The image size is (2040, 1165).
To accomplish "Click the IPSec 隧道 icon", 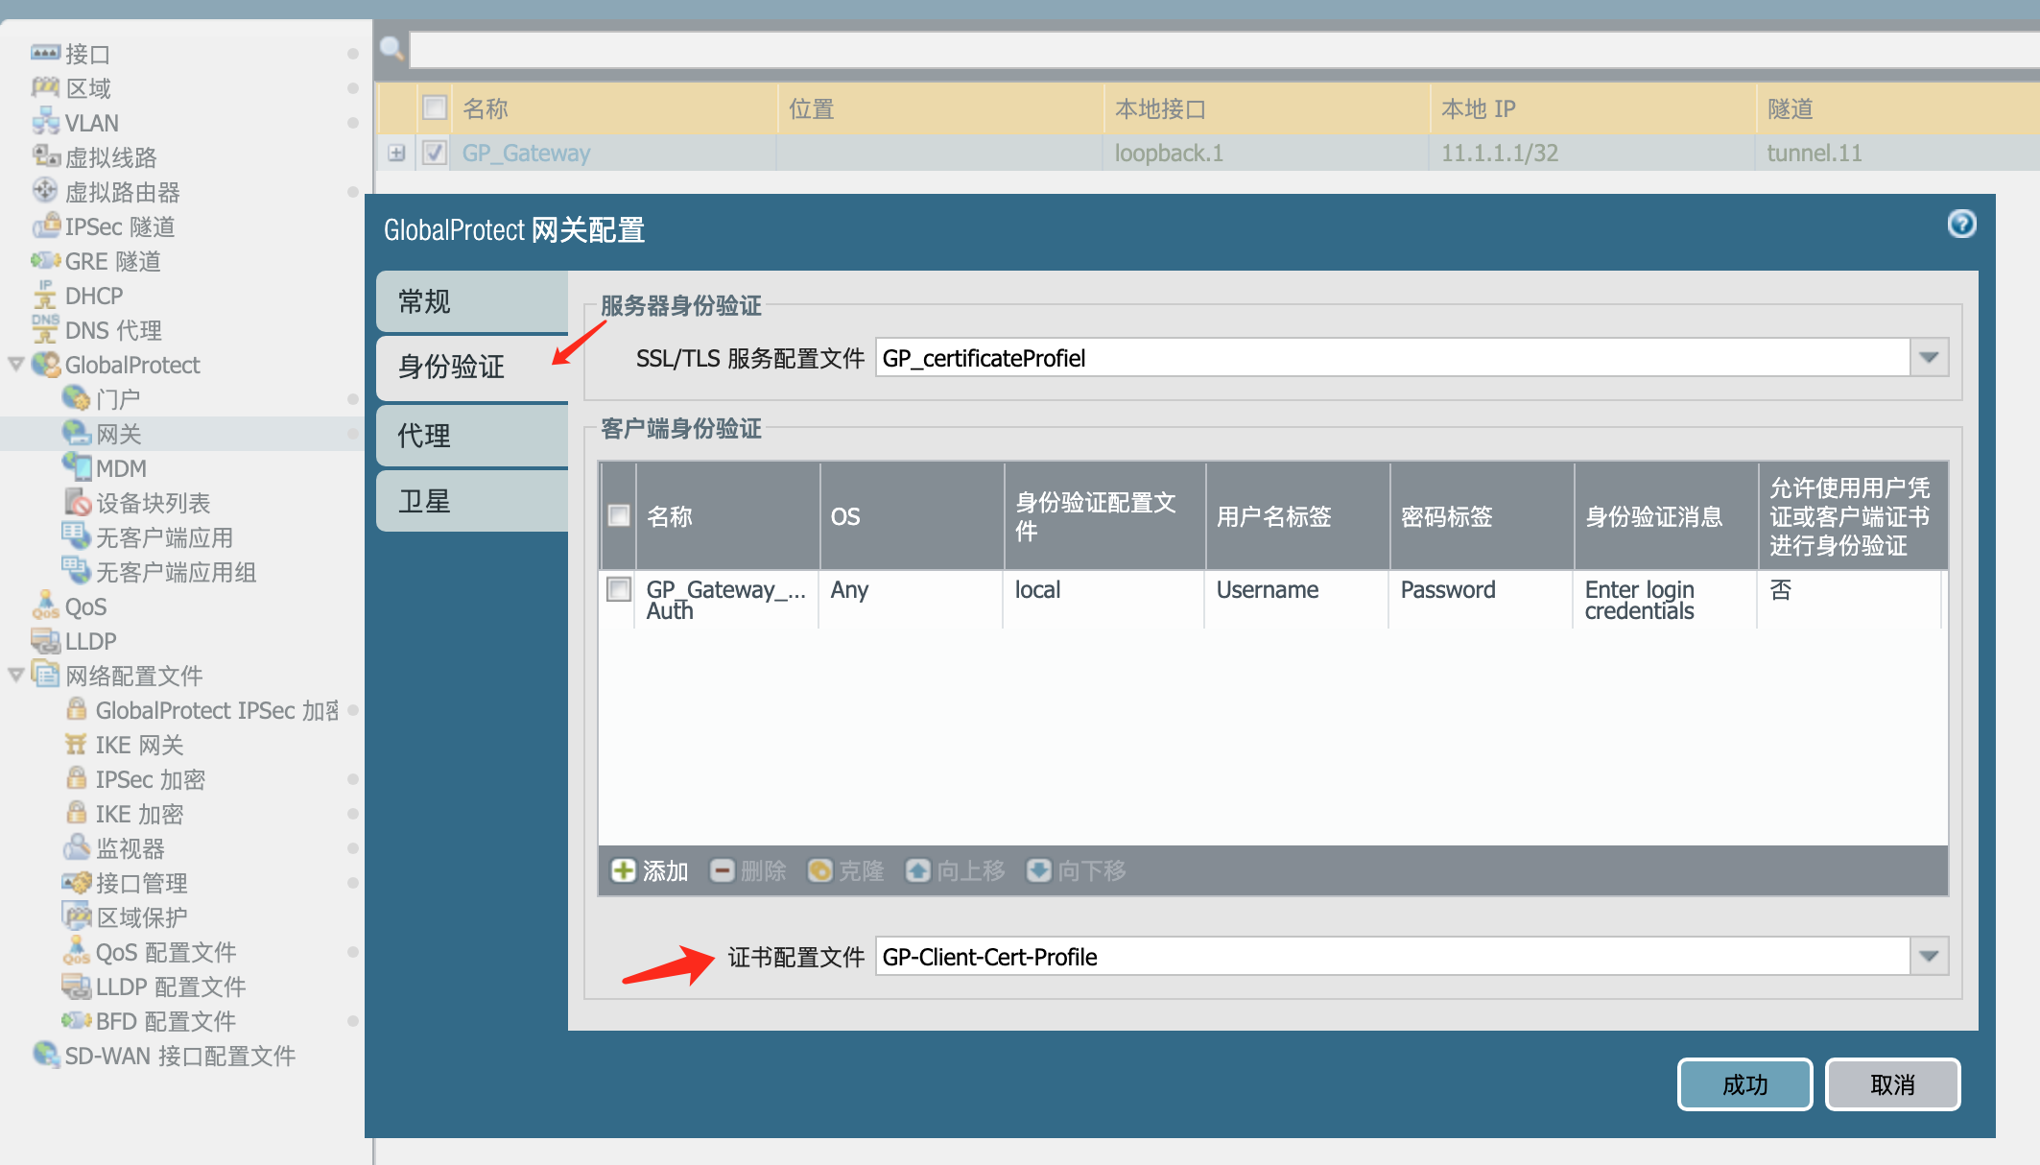I will pos(45,226).
